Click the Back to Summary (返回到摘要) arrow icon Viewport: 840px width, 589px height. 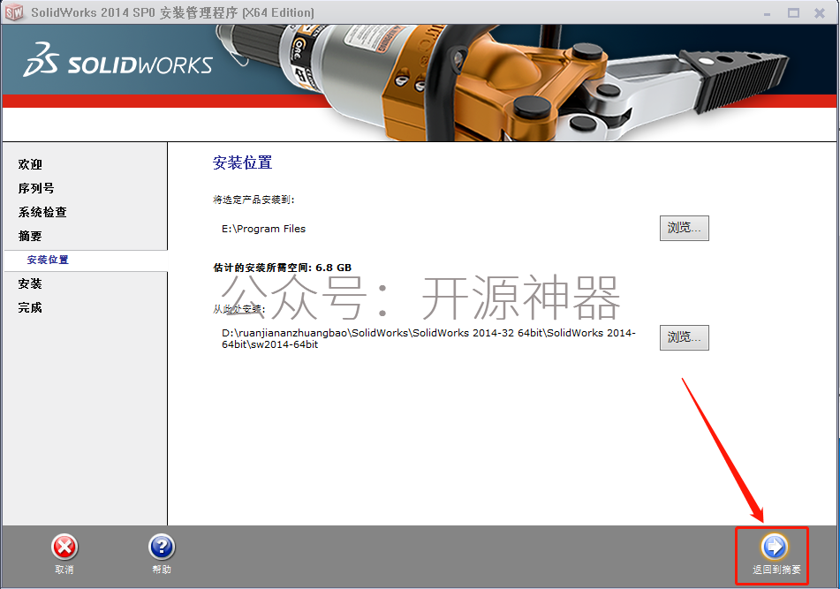(775, 547)
